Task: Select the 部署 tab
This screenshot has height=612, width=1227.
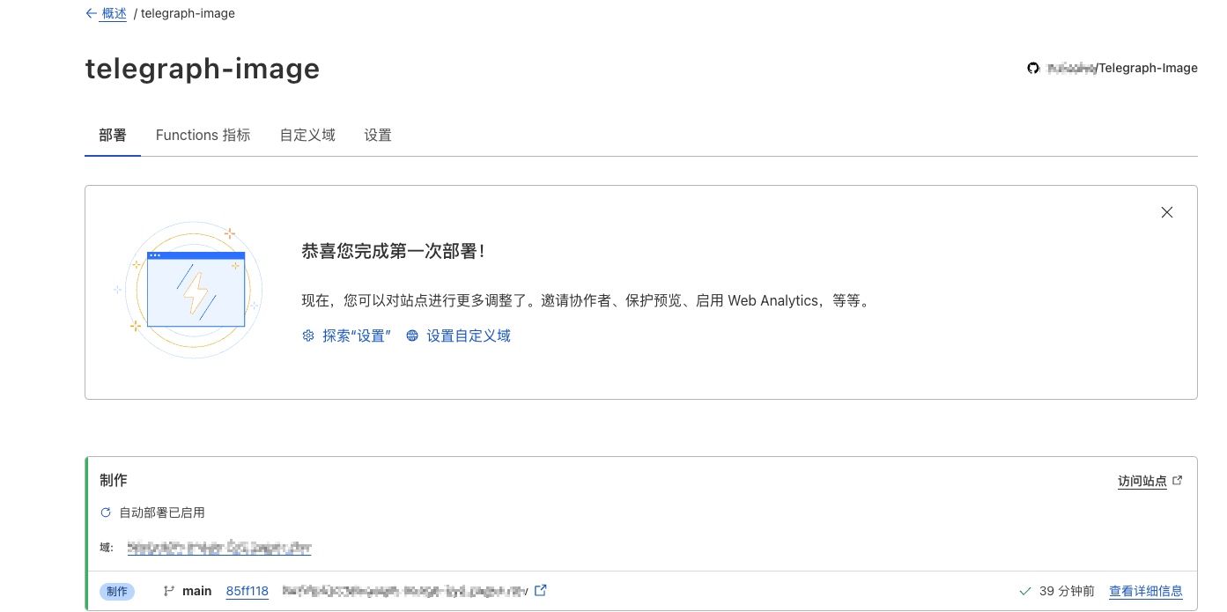Action: pos(113,135)
